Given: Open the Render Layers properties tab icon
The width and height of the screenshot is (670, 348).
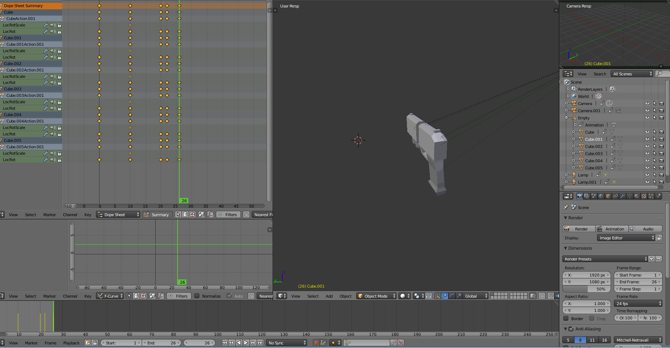Looking at the screenshot, I should pos(587,196).
